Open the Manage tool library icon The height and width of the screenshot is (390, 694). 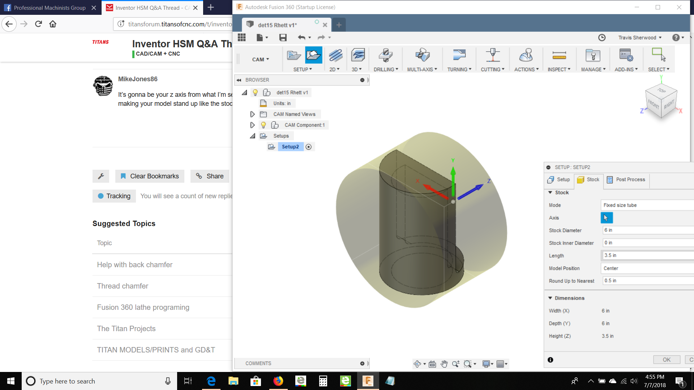coord(593,55)
